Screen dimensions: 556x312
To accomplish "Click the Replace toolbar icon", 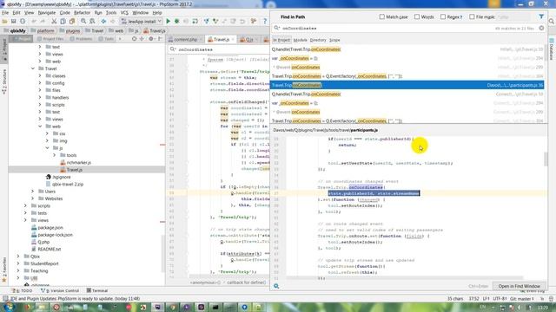I will point(92,22).
